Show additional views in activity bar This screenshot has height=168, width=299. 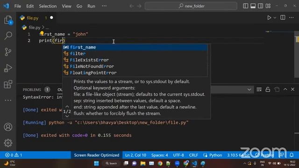tap(8, 100)
